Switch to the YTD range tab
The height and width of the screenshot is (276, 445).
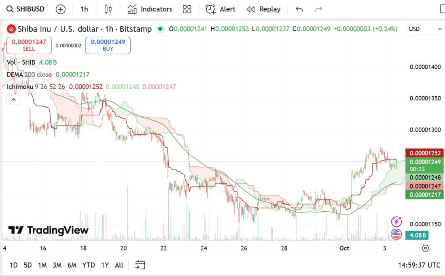[x=89, y=265]
